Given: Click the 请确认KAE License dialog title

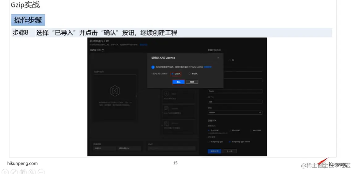Looking at the screenshot, I should point(163,58).
